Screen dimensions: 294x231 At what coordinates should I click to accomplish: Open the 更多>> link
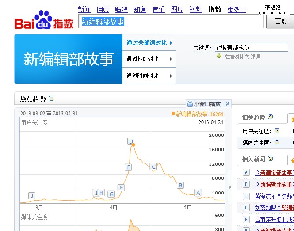tap(237, 9)
